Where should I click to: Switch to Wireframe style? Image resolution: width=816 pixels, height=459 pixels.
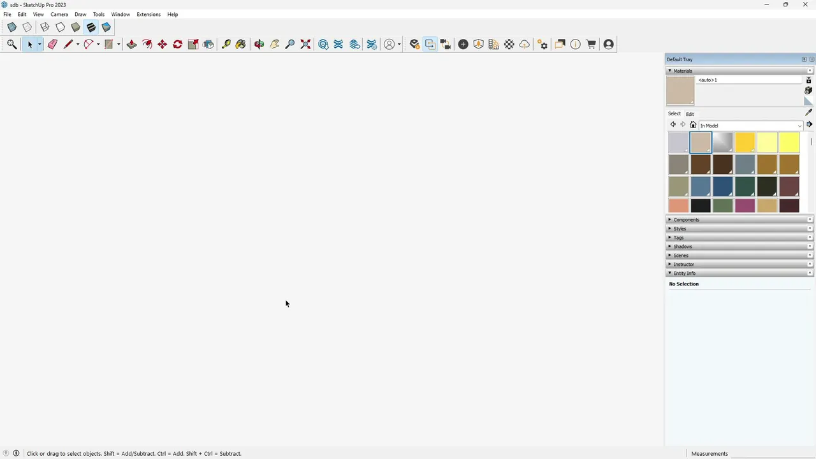[x=45, y=27]
